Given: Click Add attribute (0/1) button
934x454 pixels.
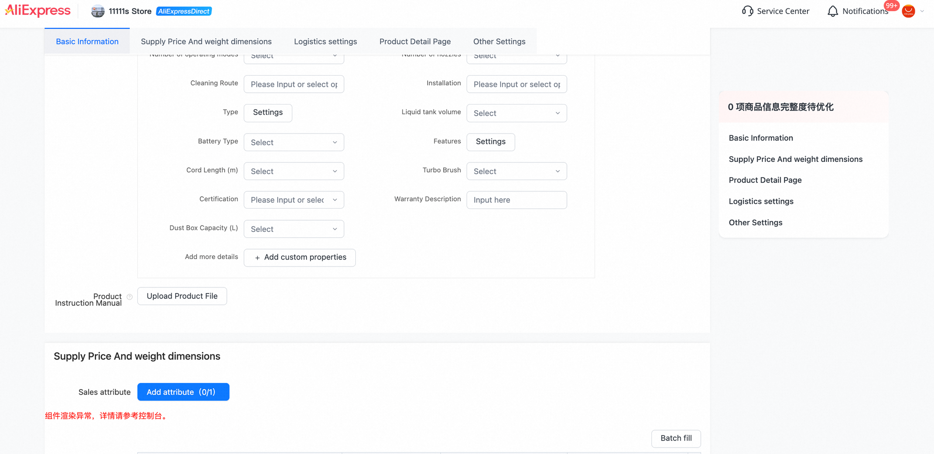Looking at the screenshot, I should tap(183, 392).
